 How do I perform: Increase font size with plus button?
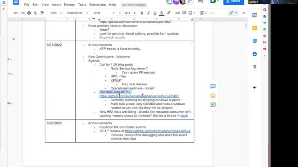pos(135,13)
